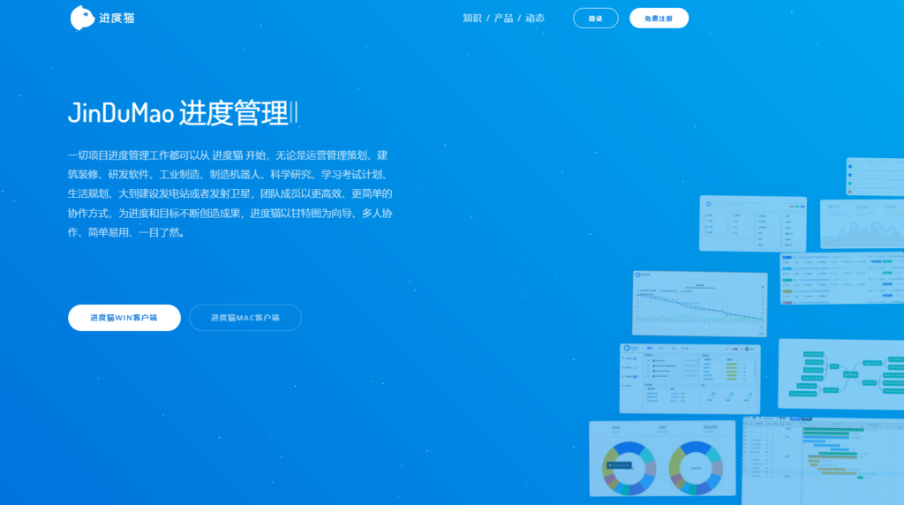Open the 知识 navigation menu item
The width and height of the screenshot is (904, 505).
coord(472,19)
